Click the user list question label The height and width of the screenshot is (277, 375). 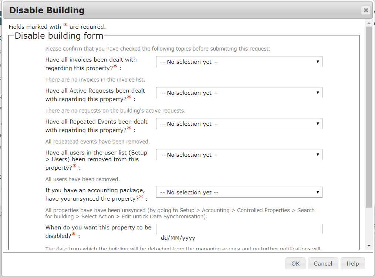[x=96, y=160]
